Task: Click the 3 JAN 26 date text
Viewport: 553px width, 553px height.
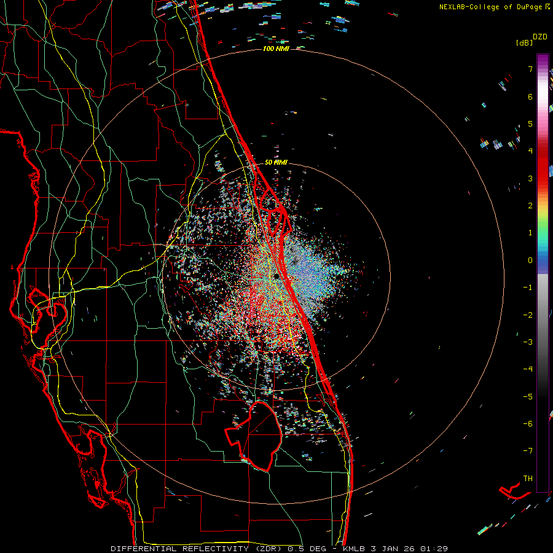Action: (x=394, y=549)
